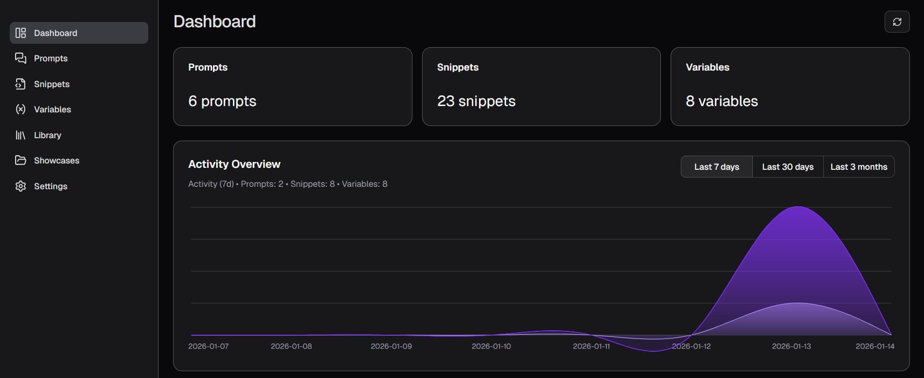924x378 pixels.
Task: Click the Snippets code file icon
Action: pos(20,84)
